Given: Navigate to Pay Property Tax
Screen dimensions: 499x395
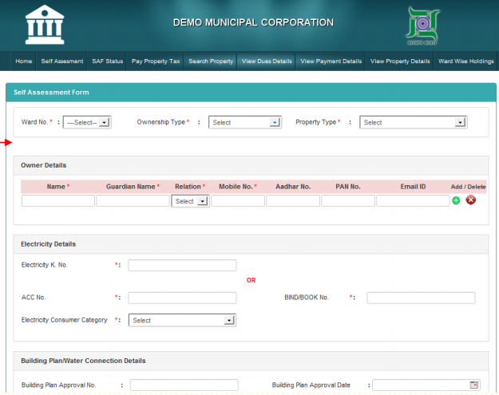Looking at the screenshot, I should pyautogui.click(x=156, y=61).
